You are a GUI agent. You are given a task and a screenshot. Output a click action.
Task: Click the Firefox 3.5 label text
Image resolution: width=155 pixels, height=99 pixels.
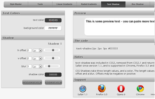coord(102,94)
